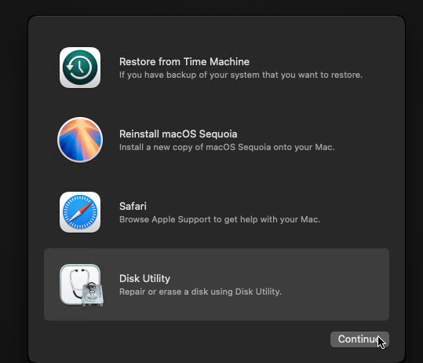Select the Disk Utility stethoscope icon
Screen dimensions: 423x363
81,285
